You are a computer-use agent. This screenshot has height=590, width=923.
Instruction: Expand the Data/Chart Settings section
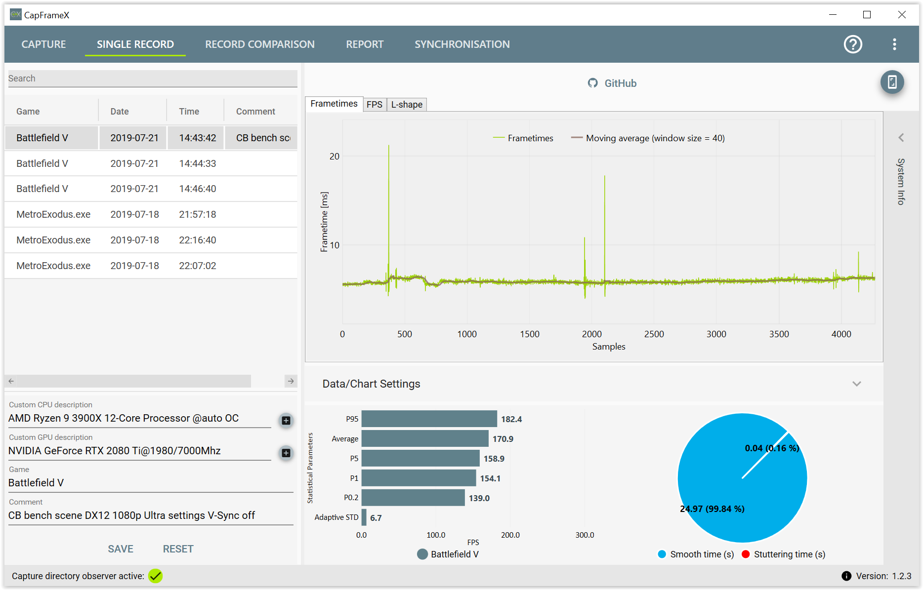(x=857, y=384)
